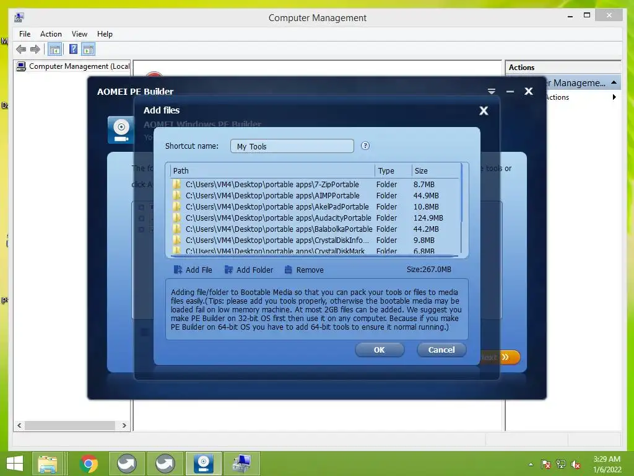634x476 pixels.
Task: Sort by the Size column header
Action: pos(436,171)
